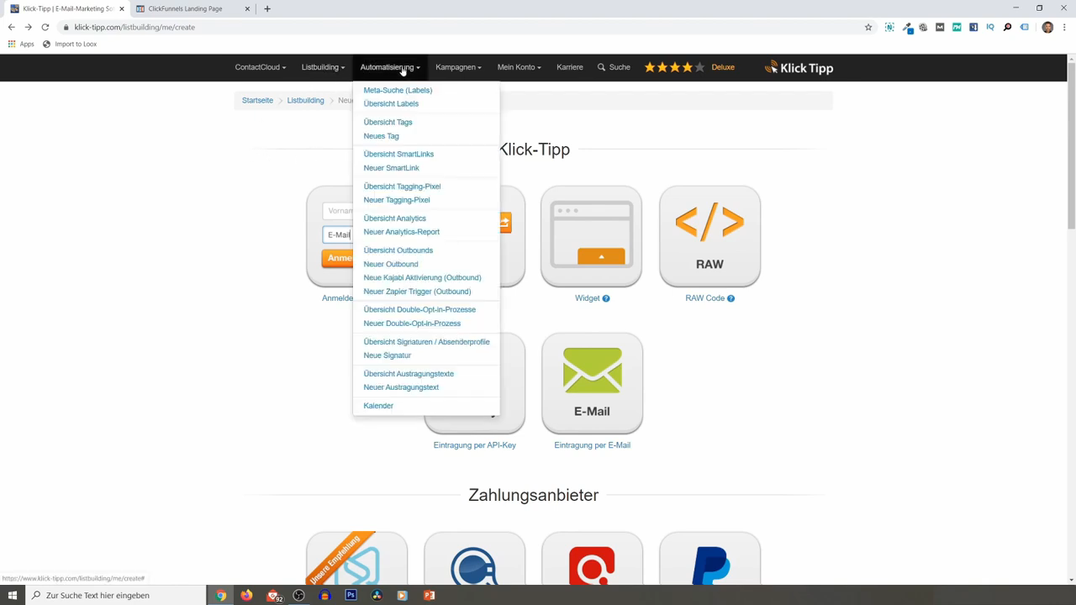Viewport: 1076px width, 605px height.
Task: Select Neuer Austragungstext entry
Action: 401,387
